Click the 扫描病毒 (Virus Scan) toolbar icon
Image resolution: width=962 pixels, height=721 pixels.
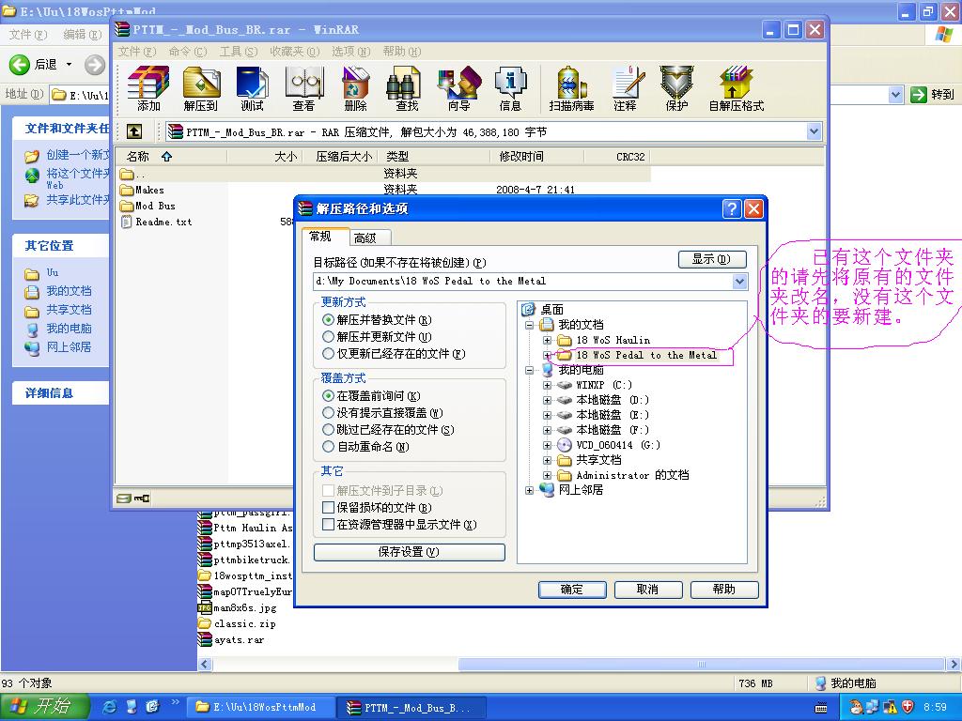[x=571, y=88]
